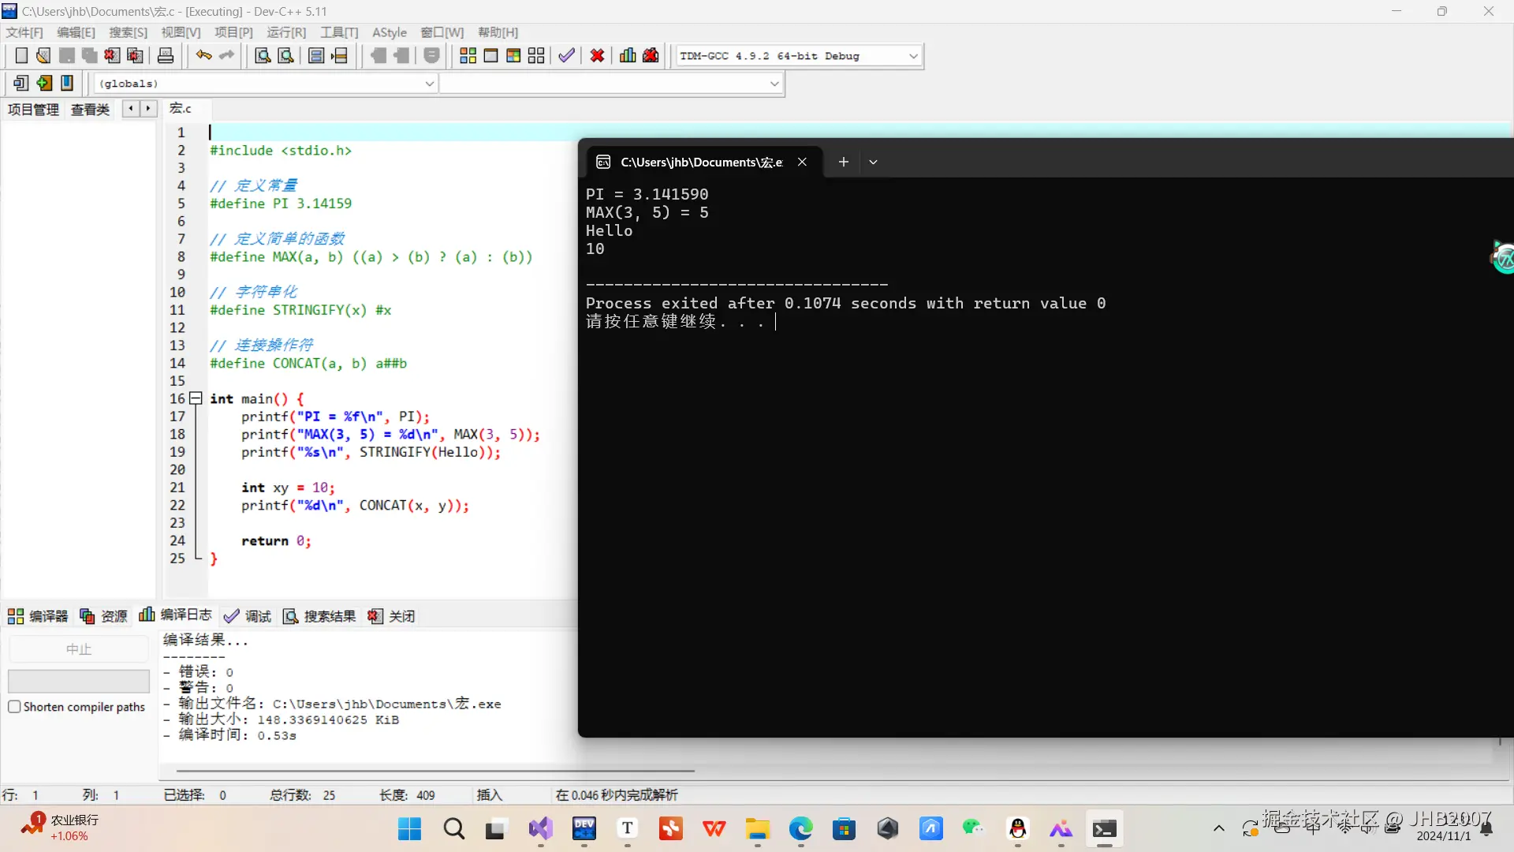Open the 运行[R] menu
Screen dimensions: 1514x852
(285, 32)
